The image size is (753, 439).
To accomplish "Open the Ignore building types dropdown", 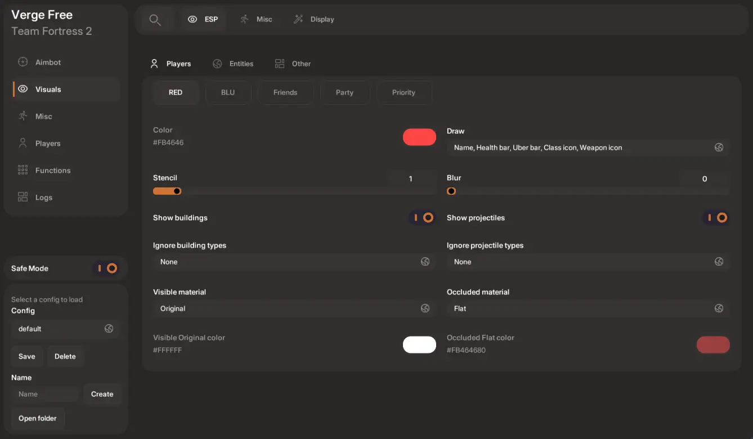I will (294, 262).
